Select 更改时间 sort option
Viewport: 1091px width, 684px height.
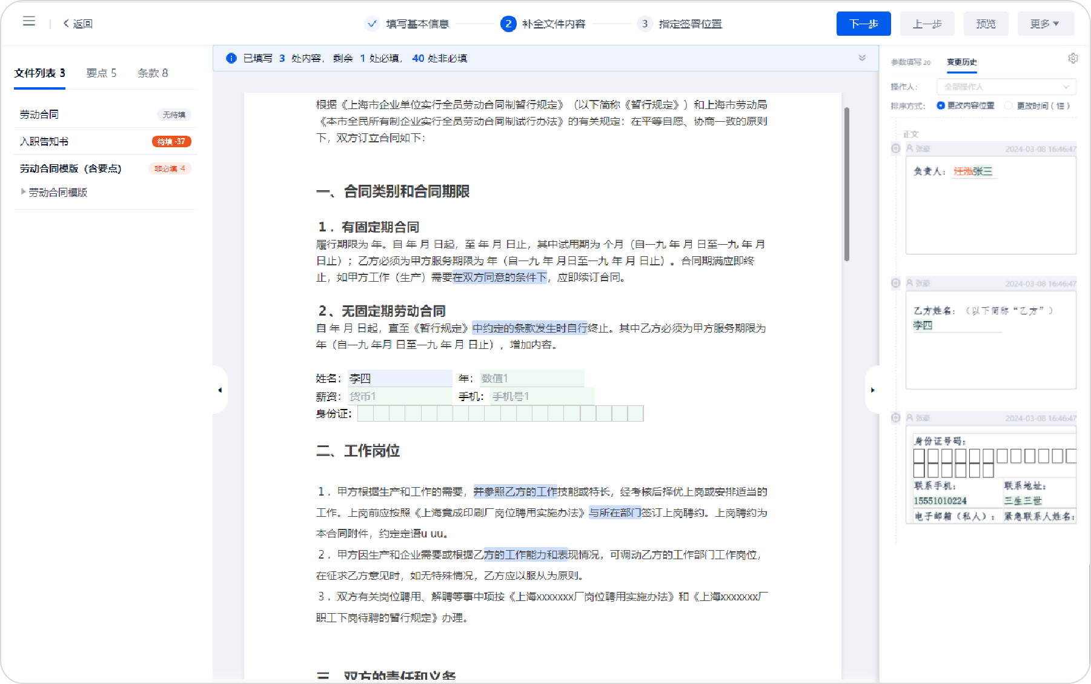(x=1008, y=105)
